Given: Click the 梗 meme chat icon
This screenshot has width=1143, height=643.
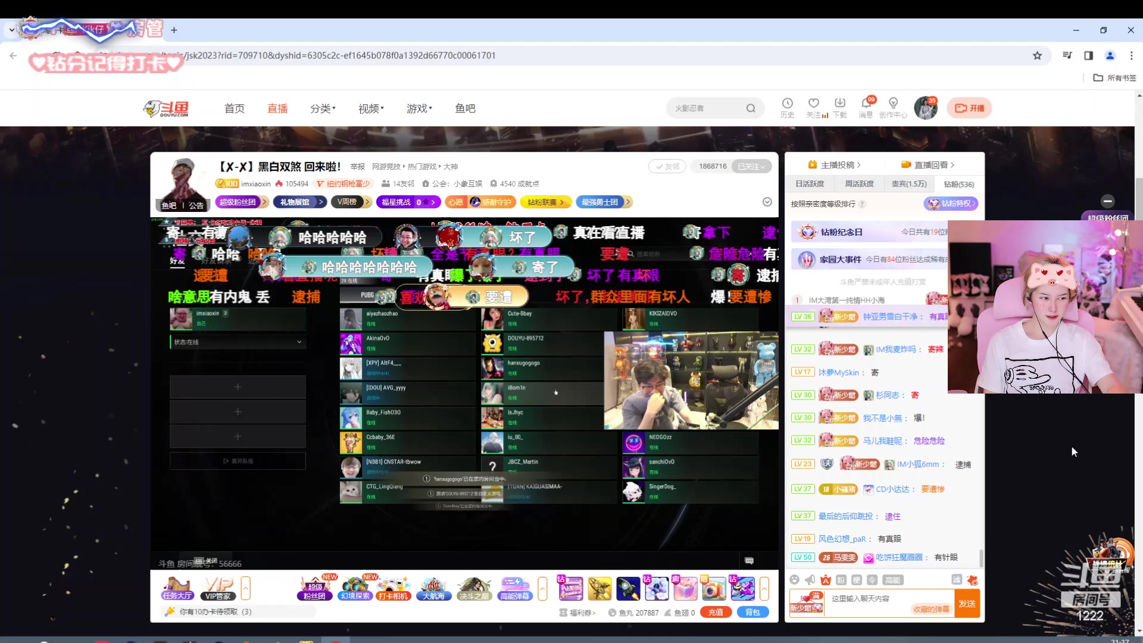Looking at the screenshot, I should coord(857,580).
